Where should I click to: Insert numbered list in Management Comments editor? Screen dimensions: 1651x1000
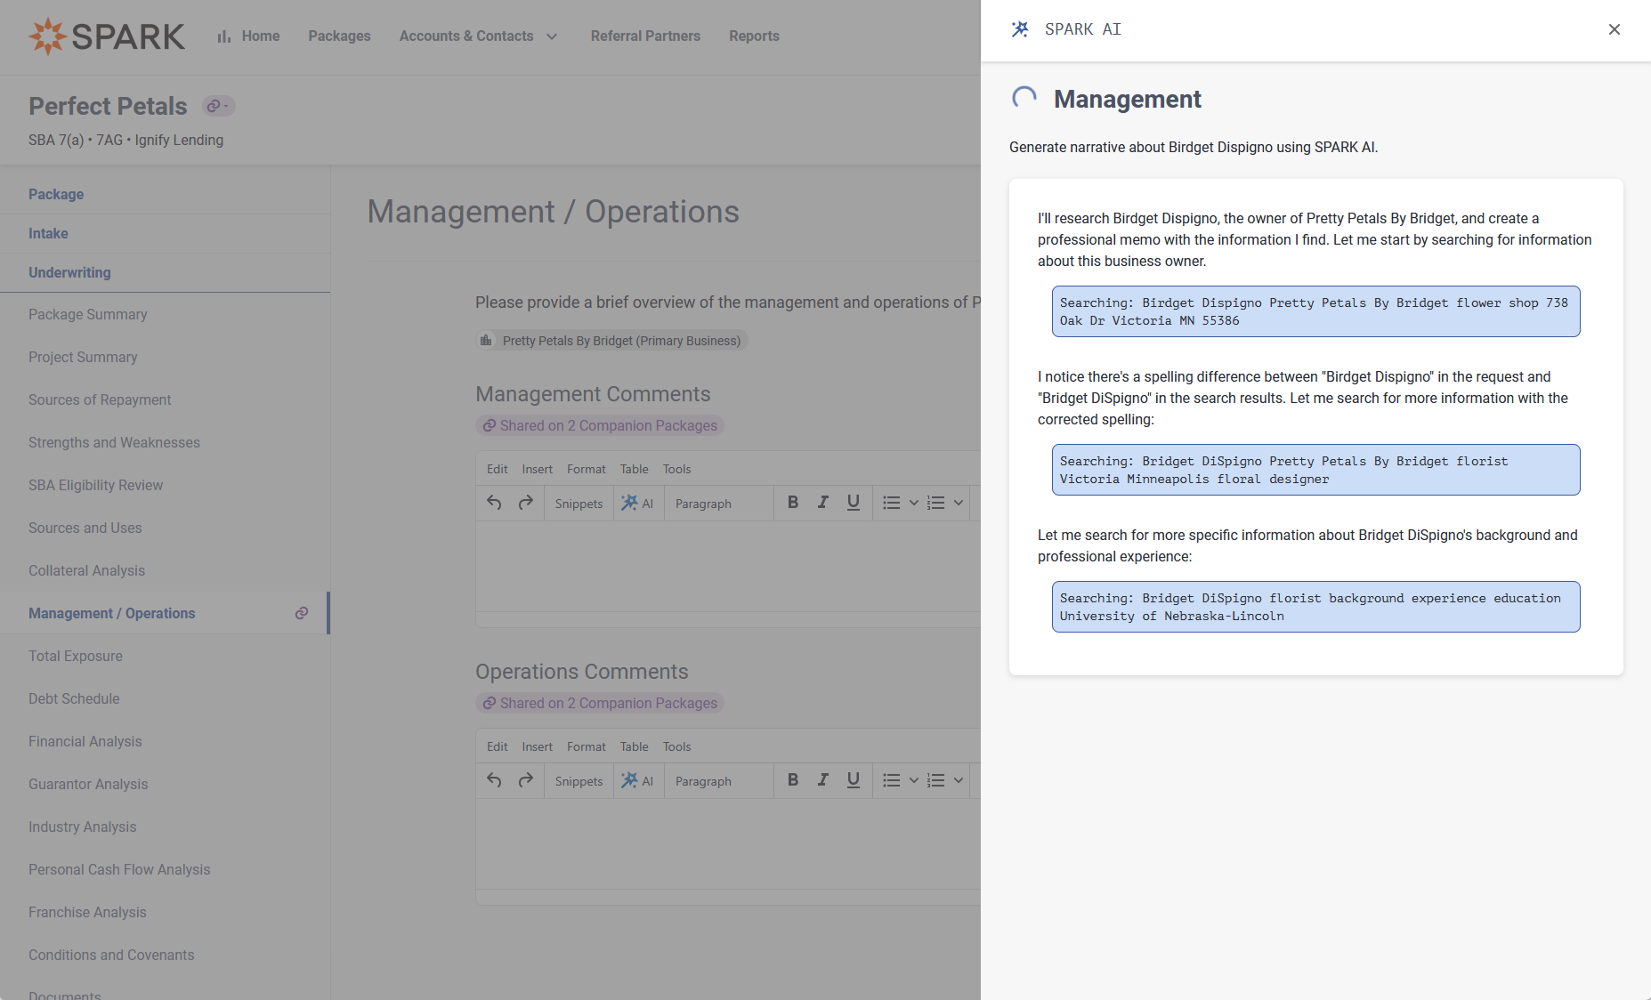(936, 503)
